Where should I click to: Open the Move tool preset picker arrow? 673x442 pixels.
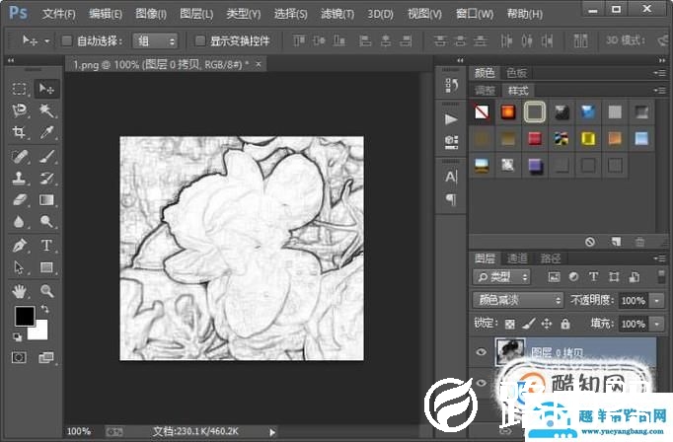point(47,41)
